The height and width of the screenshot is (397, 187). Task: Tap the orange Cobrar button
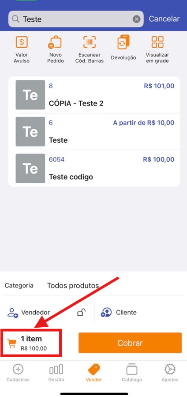(x=130, y=343)
